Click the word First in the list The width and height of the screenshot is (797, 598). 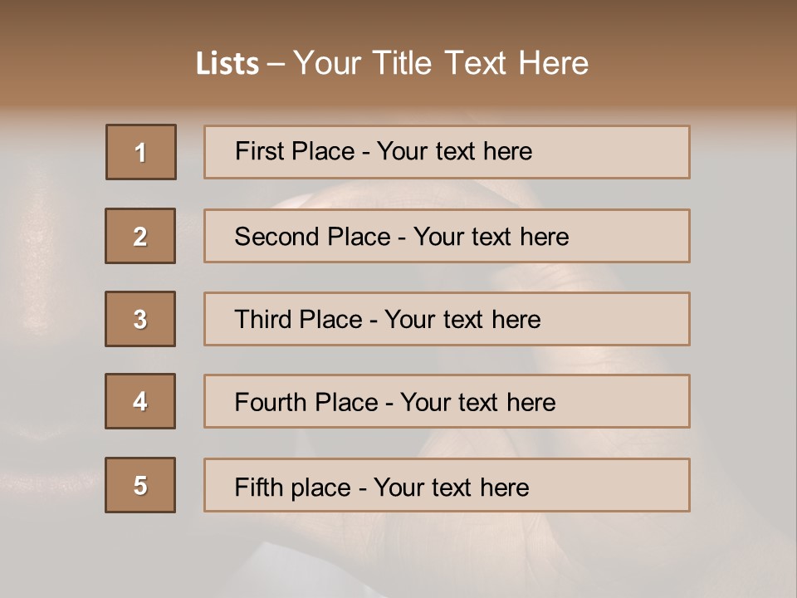[x=260, y=151]
